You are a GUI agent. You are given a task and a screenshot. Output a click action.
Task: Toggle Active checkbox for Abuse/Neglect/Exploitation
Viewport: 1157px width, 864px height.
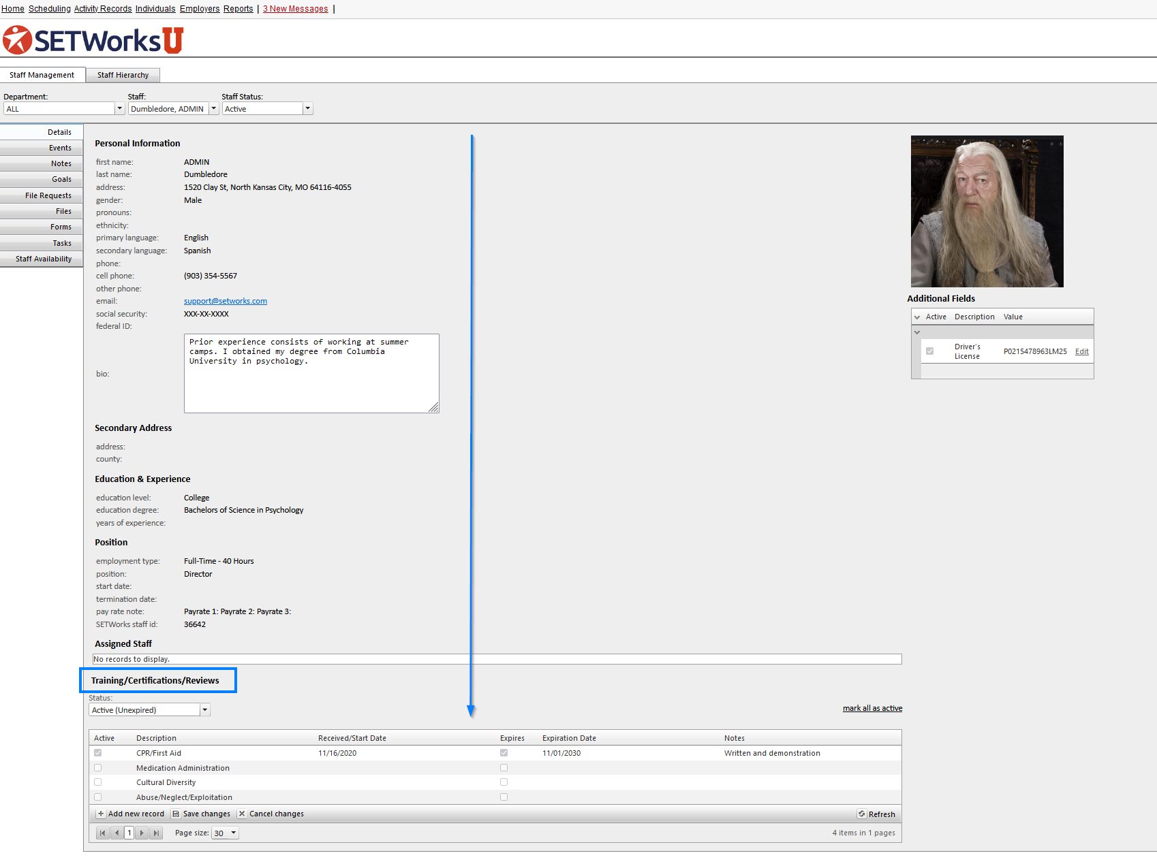point(98,797)
